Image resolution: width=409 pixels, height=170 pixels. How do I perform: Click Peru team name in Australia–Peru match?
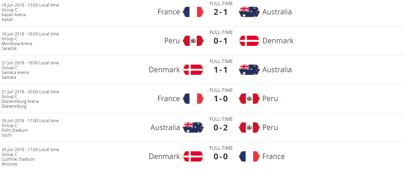pos(270,128)
